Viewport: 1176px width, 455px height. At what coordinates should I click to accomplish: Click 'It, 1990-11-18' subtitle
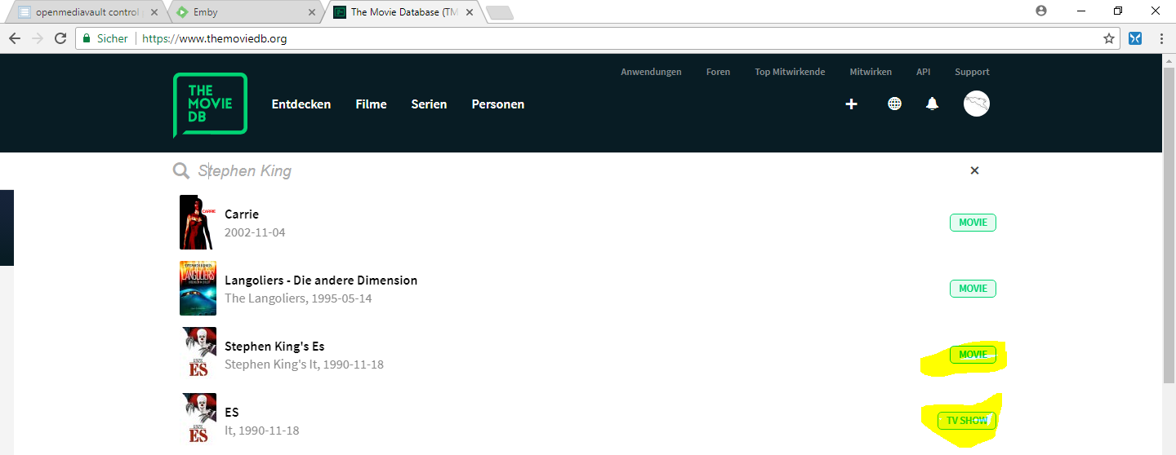point(262,431)
